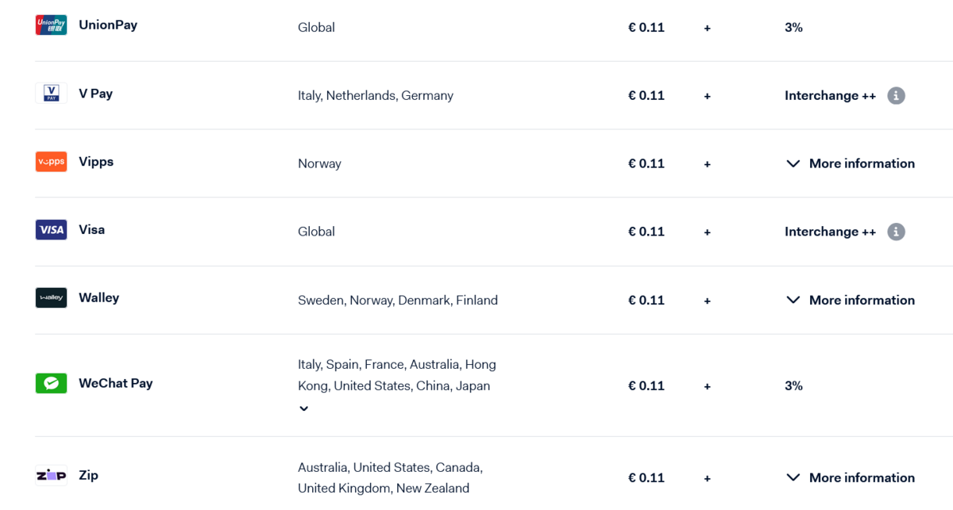
Task: Click the UnionPay payment method name
Action: pos(108,25)
